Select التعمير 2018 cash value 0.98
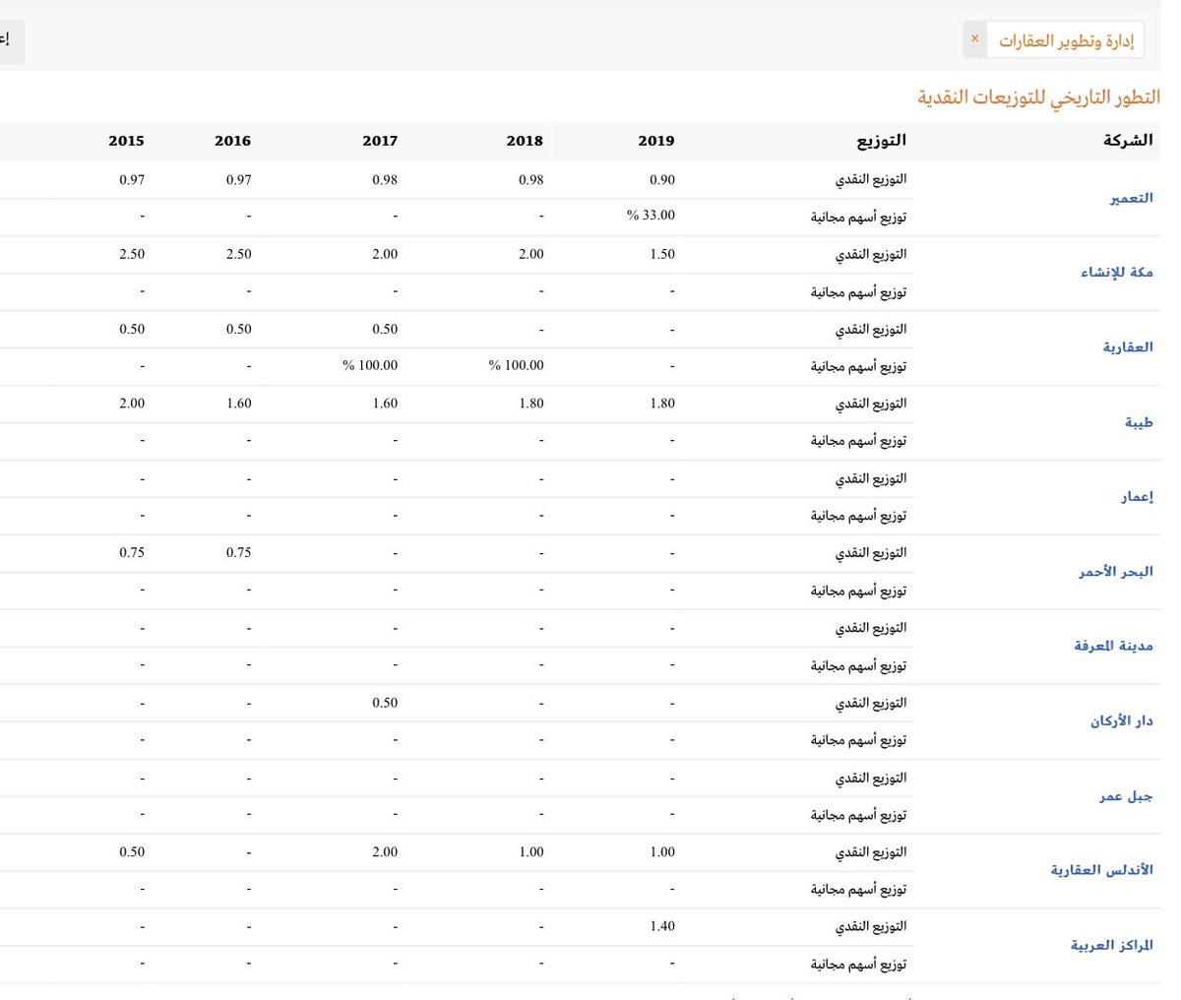The image size is (1181, 1000). pyautogui.click(x=530, y=180)
